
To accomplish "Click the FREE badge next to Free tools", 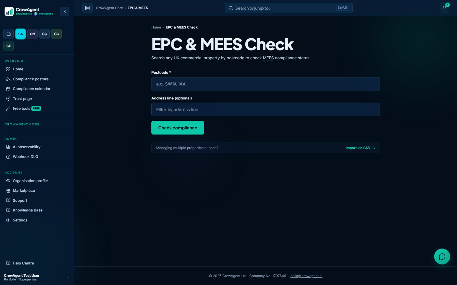I will 36,109.
